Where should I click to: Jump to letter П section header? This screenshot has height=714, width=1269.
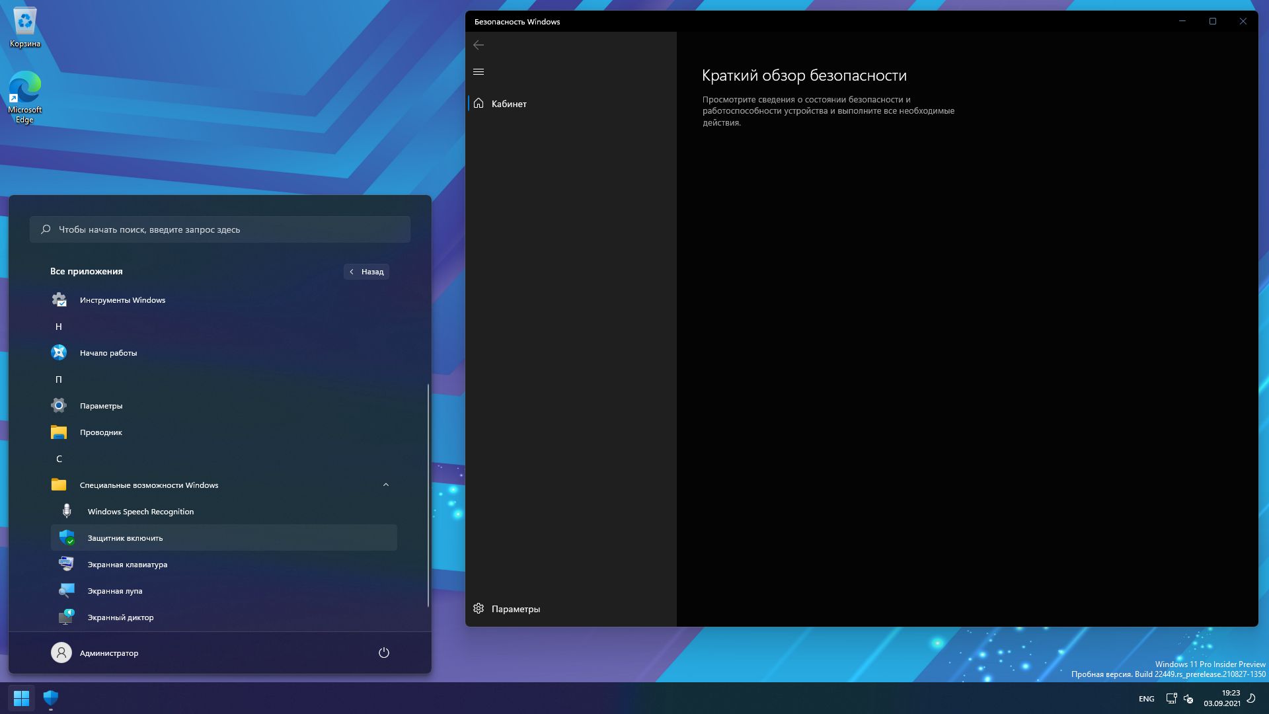click(59, 379)
